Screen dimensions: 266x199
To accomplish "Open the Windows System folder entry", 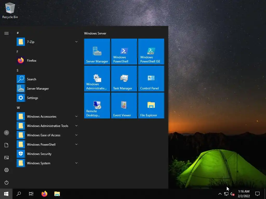I will [x=48, y=163].
